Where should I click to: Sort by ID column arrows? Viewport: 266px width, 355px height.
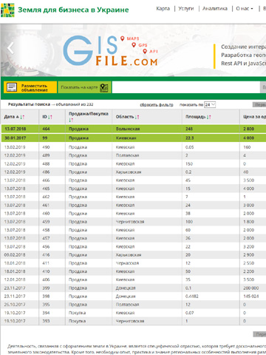(50, 117)
